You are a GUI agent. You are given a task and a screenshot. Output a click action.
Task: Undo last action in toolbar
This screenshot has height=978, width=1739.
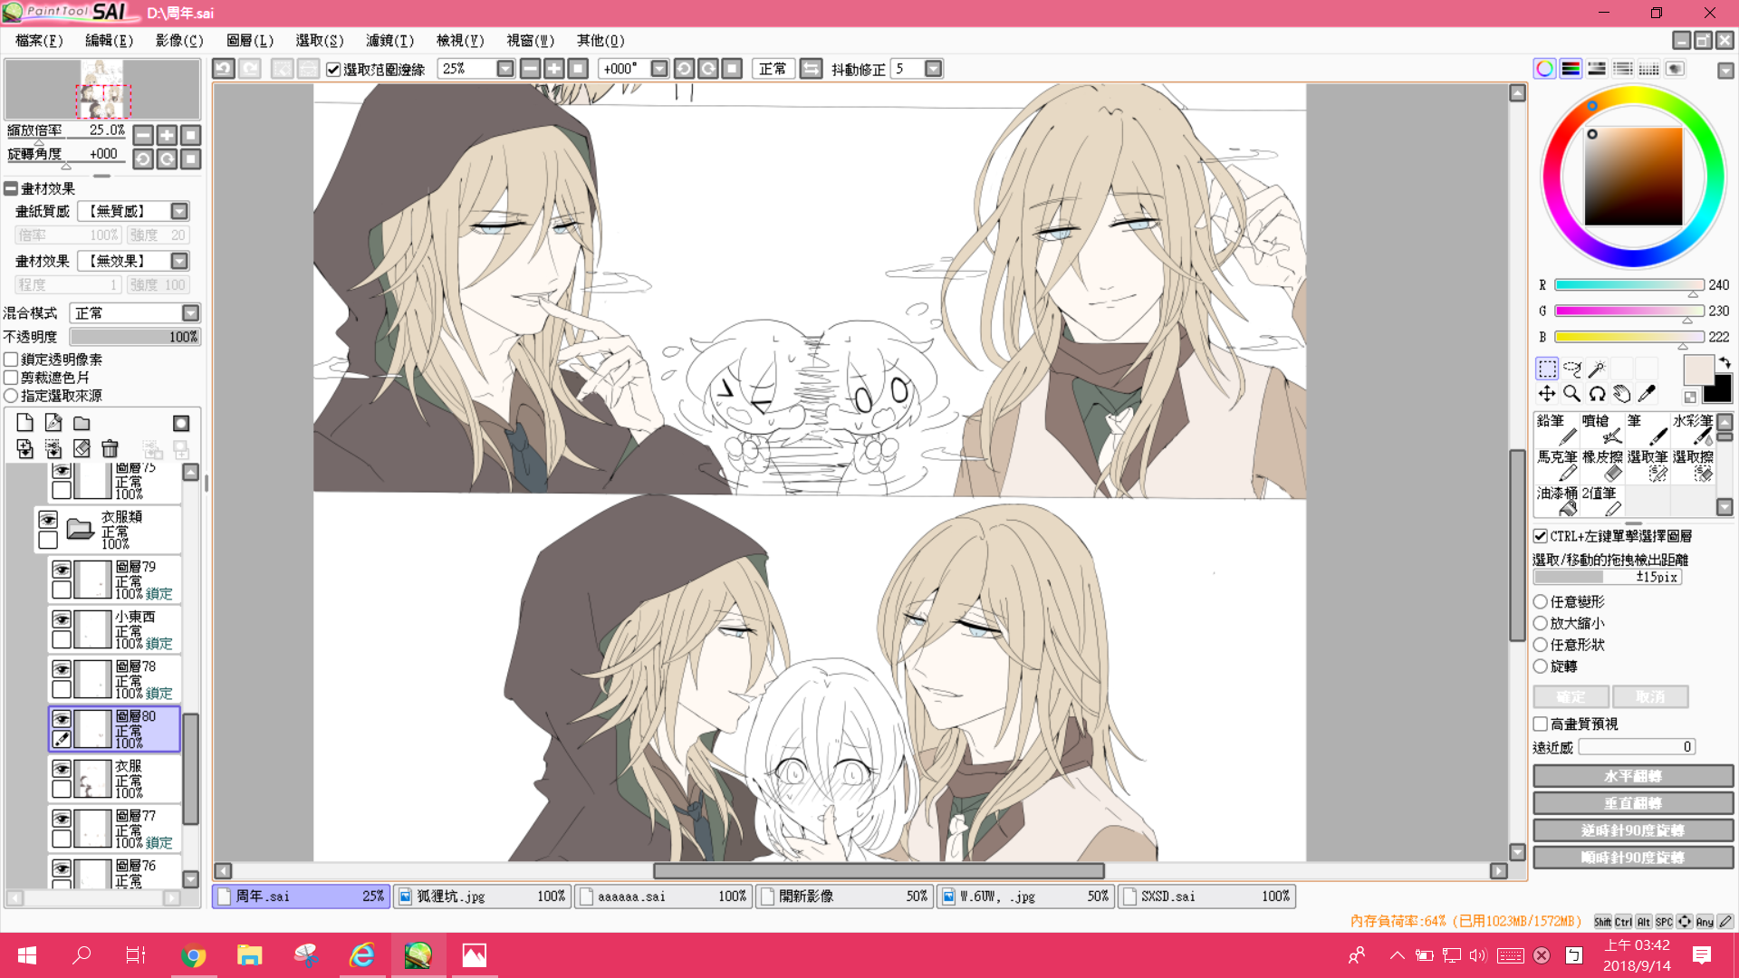pos(224,69)
